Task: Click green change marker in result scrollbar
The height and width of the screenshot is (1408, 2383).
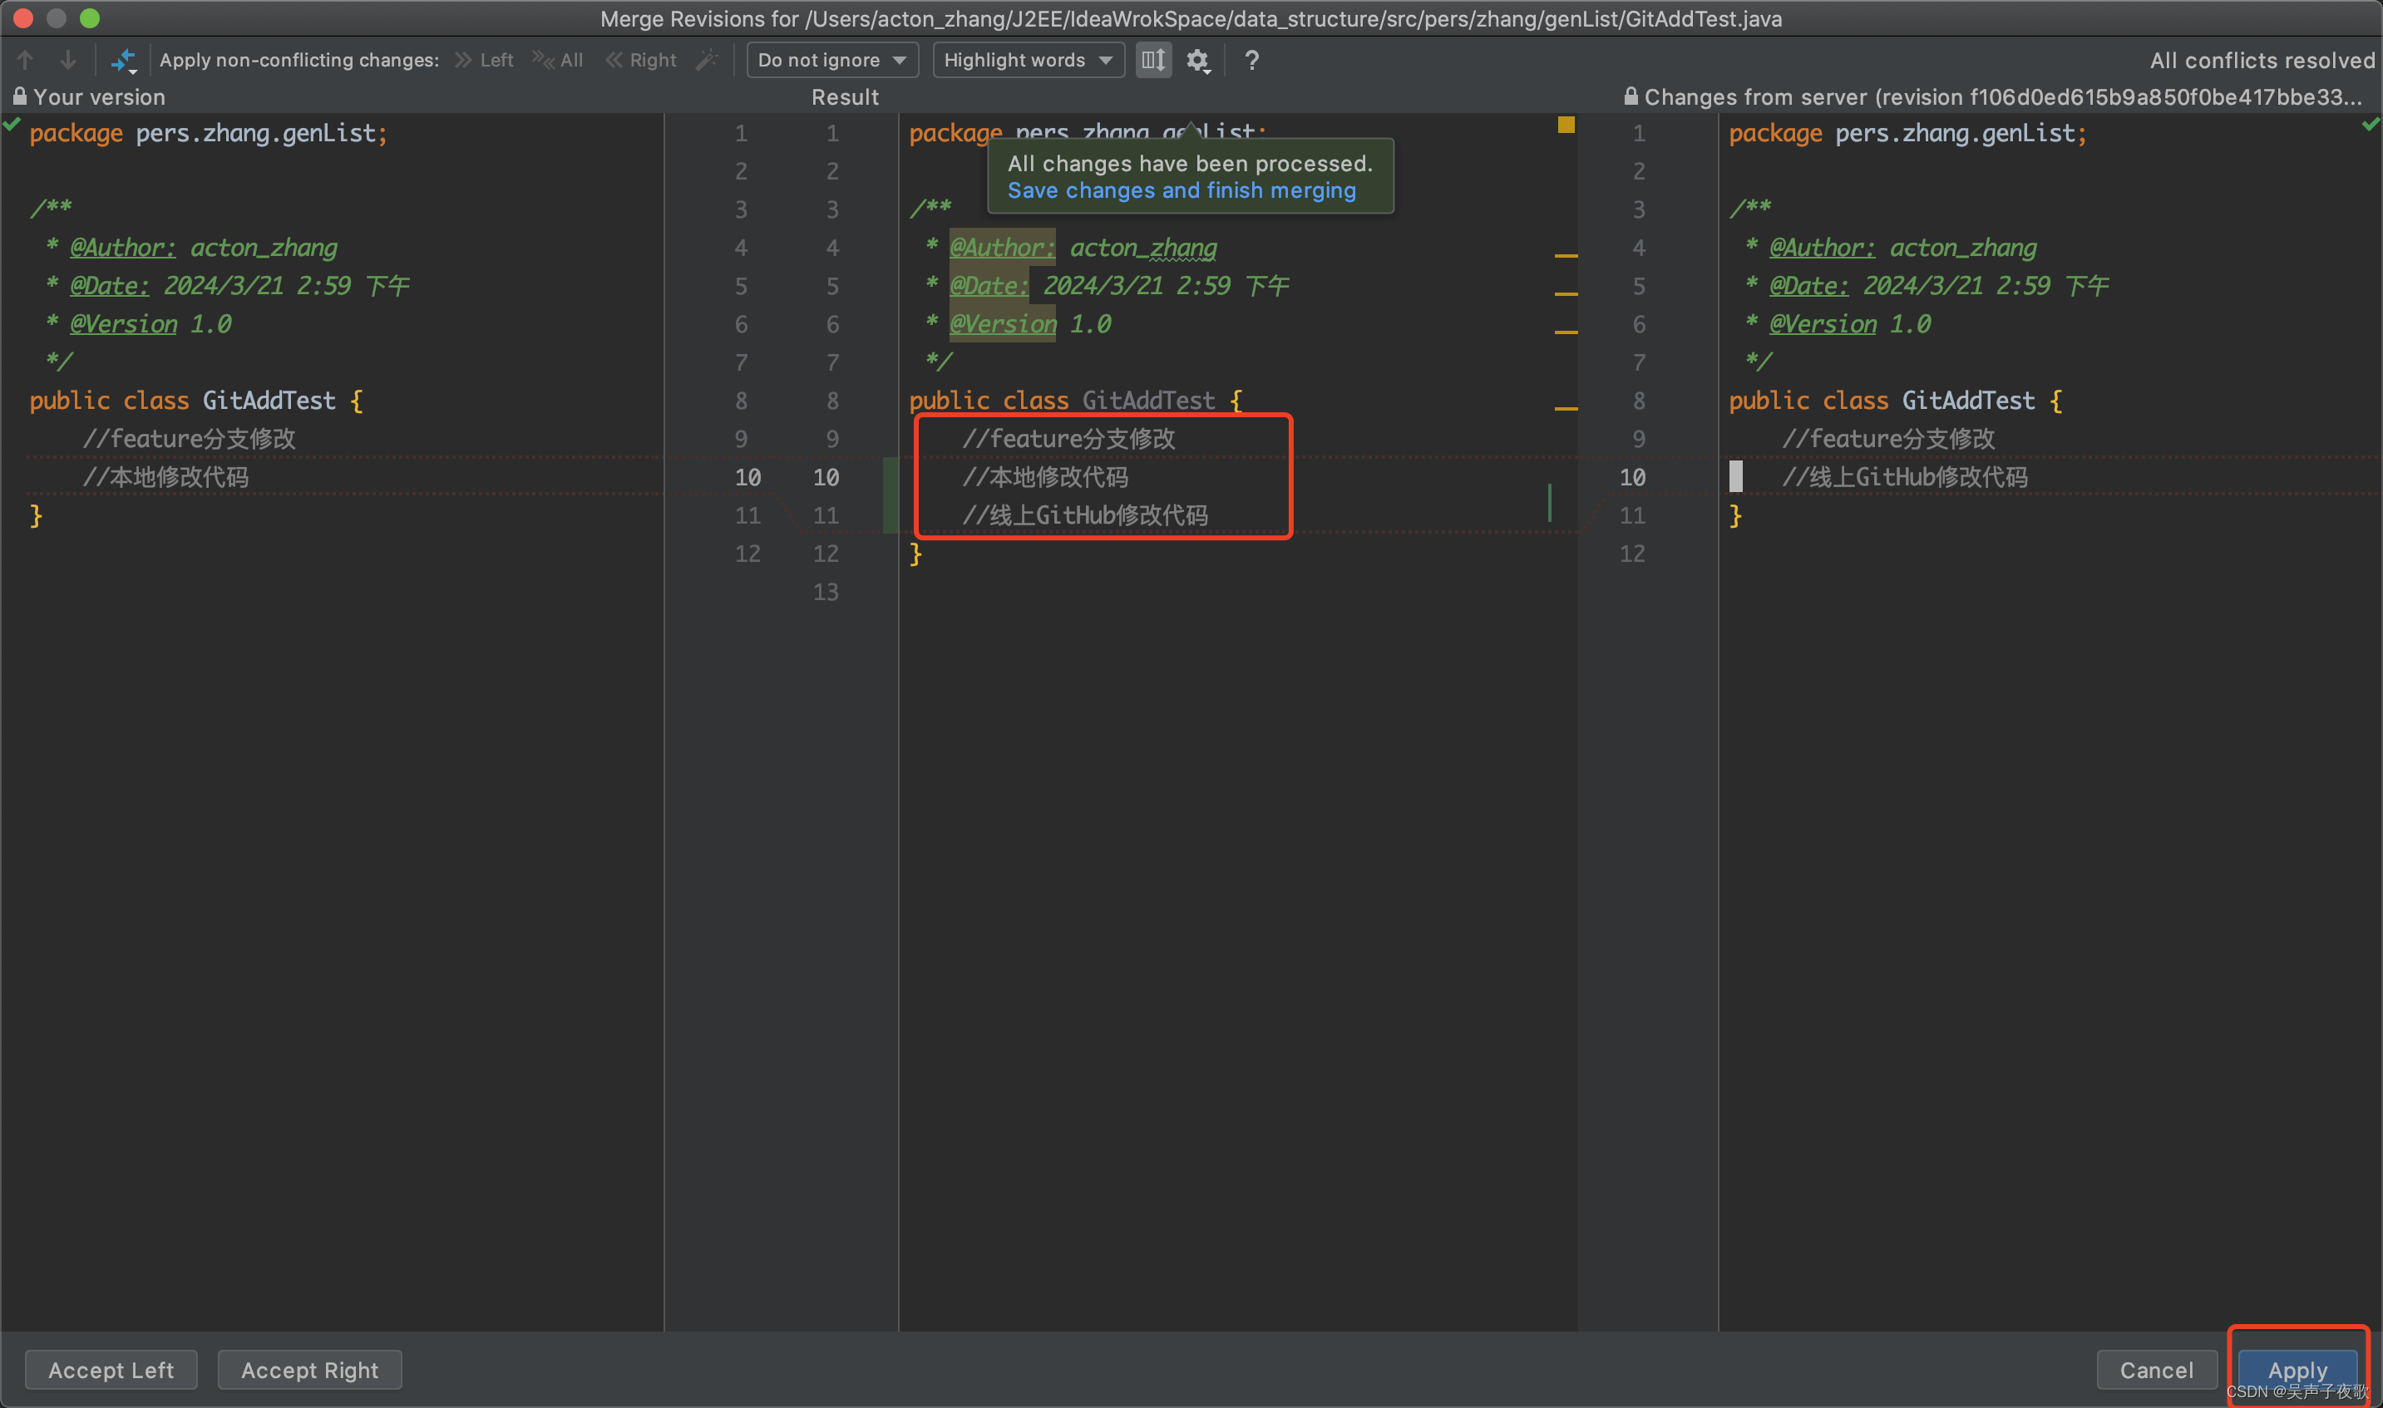Action: click(1550, 503)
